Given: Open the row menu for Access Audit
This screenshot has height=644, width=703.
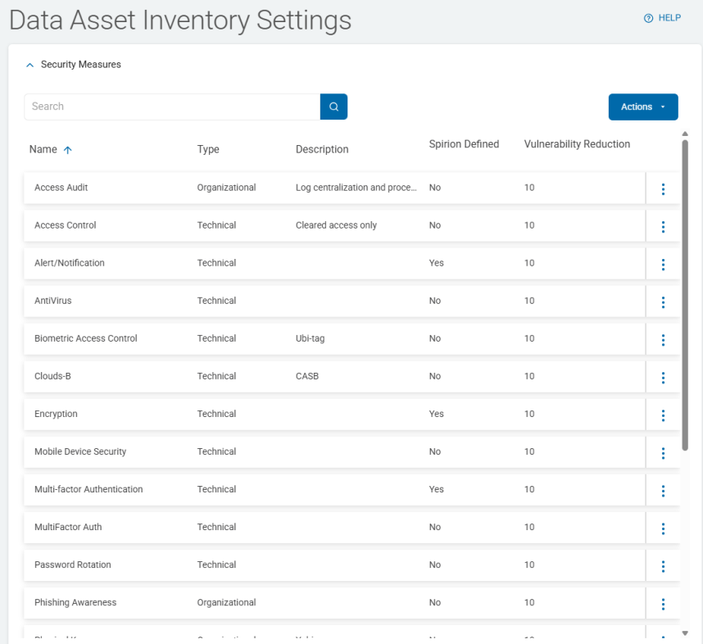Looking at the screenshot, I should pyautogui.click(x=663, y=188).
